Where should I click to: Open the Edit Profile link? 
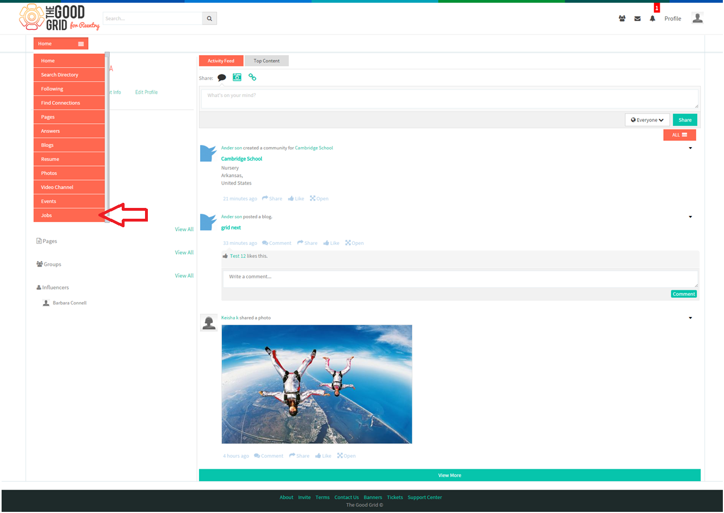pos(146,92)
